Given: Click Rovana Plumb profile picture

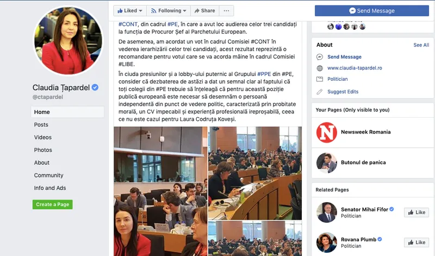Looking at the screenshot, I should coord(327,242).
